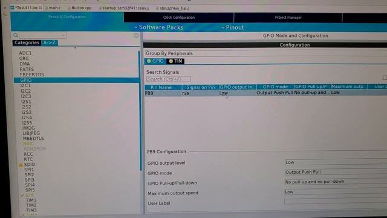
Task: Select I2C1 in the peripheral list
Action: (x=25, y=85)
